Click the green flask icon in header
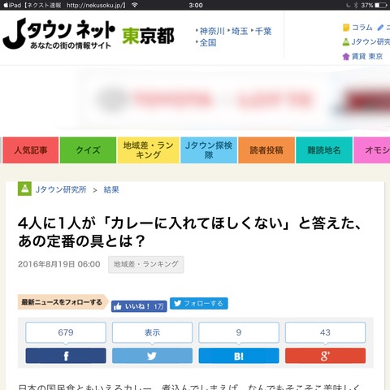 346,41
